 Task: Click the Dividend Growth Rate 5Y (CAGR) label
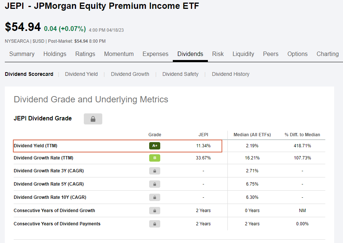pos(49,184)
